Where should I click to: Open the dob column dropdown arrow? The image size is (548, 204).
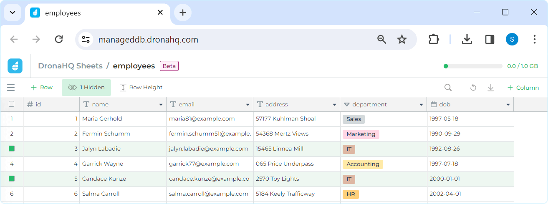(x=508, y=105)
